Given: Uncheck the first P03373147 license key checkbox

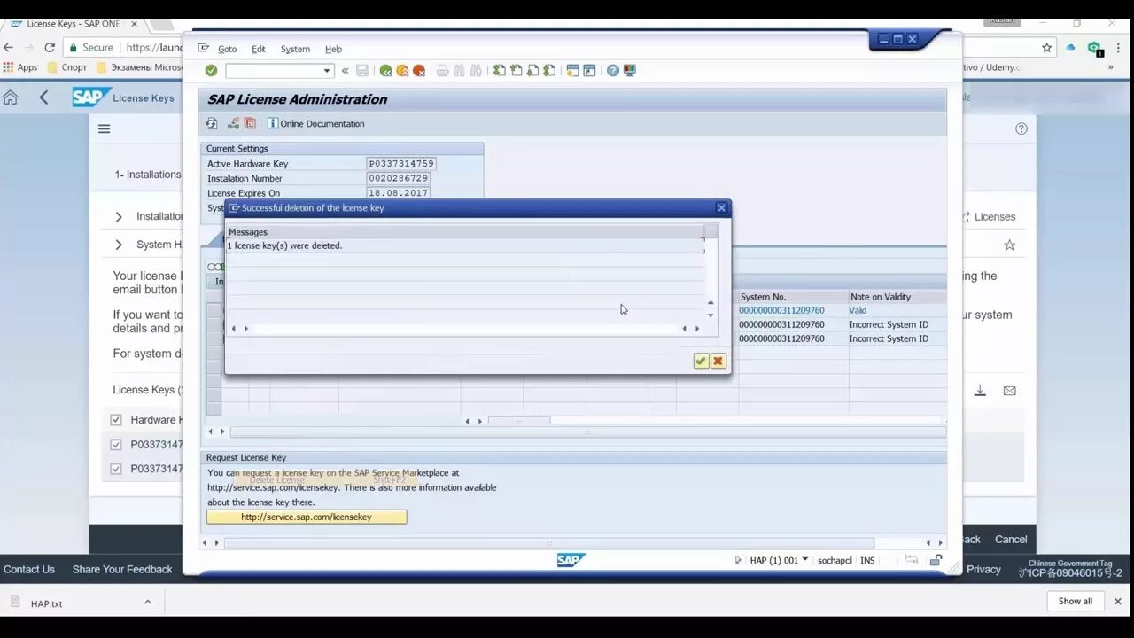Looking at the screenshot, I should 116,444.
